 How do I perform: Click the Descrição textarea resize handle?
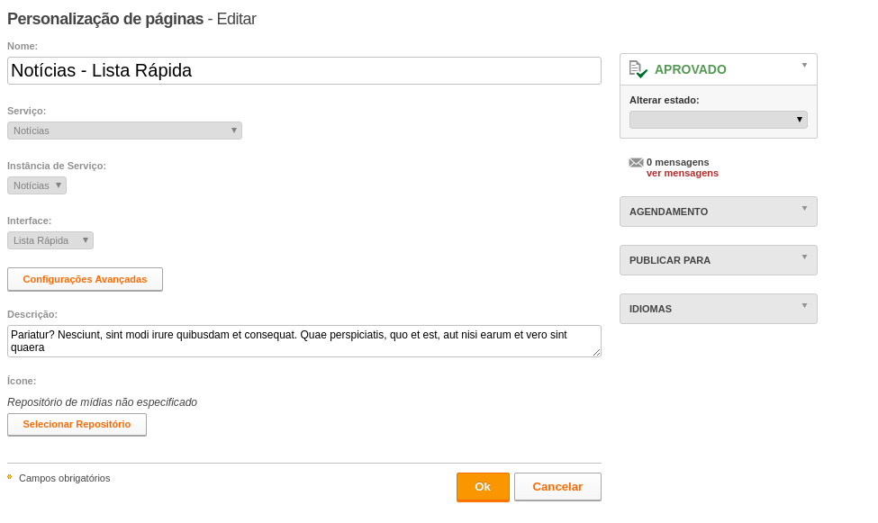click(x=597, y=352)
